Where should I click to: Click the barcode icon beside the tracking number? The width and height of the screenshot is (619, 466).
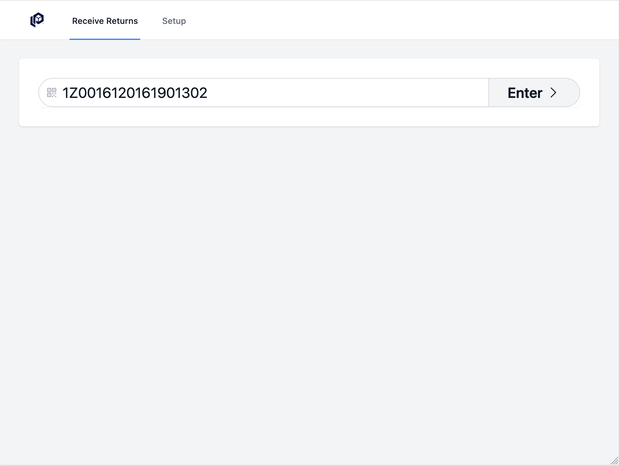[52, 93]
